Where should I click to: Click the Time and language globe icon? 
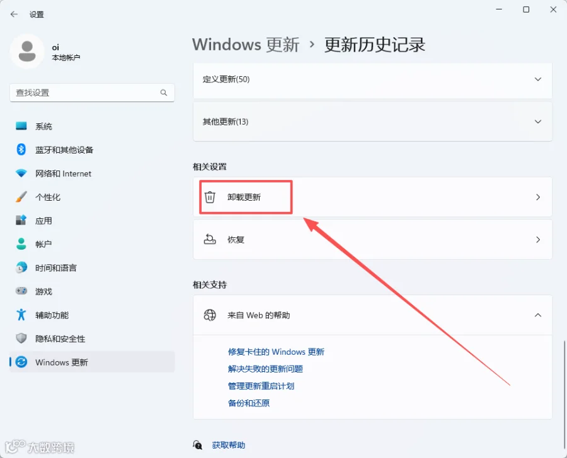[x=21, y=267]
